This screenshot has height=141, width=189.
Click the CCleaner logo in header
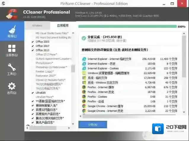(12, 14)
